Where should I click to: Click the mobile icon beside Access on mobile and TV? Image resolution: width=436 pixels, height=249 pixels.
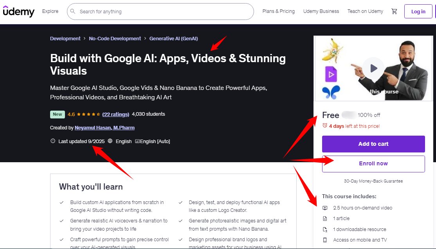coord(325,240)
